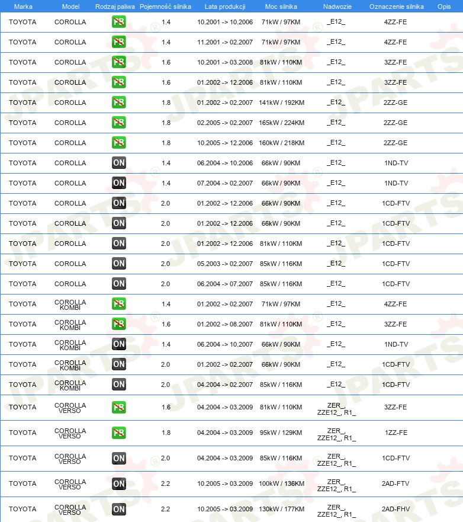This screenshot has width=463, height=522.
Task: Click the ZER_, ZZE12_, R1_ body cell in the 2AD-FHV row
Action: click(336, 511)
